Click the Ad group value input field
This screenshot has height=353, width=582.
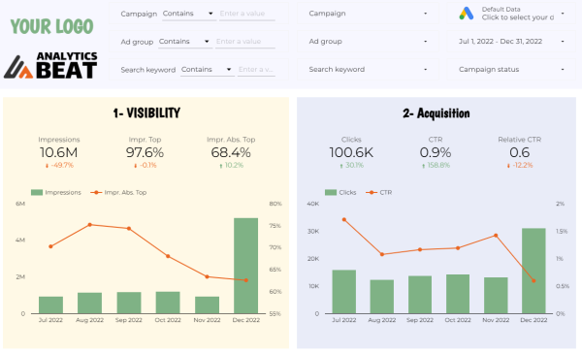[245, 42]
